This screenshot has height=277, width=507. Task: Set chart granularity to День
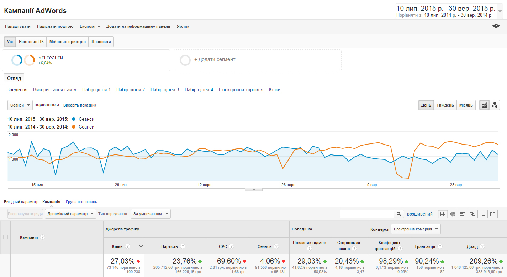pyautogui.click(x=426, y=105)
